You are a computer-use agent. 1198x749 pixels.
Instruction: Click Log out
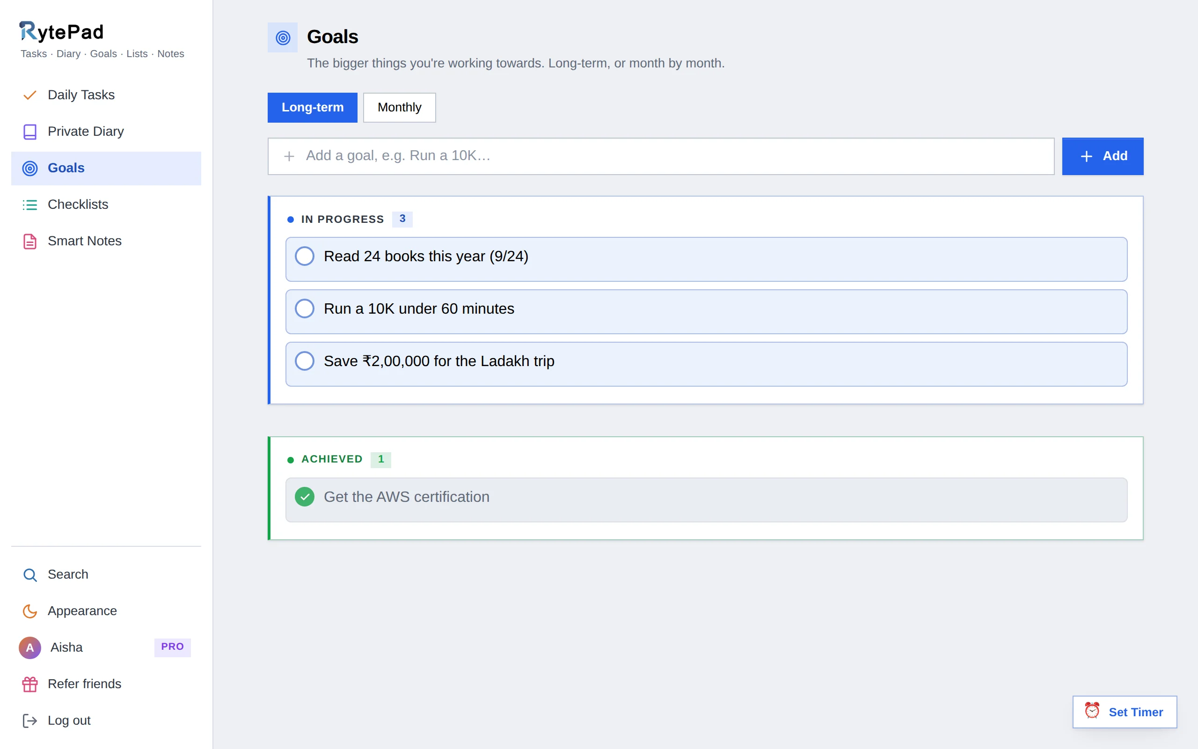106,721
